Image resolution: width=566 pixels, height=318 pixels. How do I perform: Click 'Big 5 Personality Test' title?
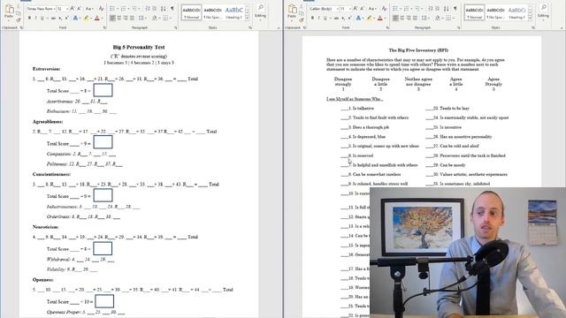tap(139, 47)
